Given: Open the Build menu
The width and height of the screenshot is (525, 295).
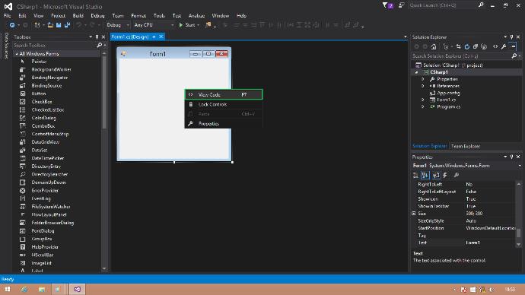Looking at the screenshot, I should point(78,16).
